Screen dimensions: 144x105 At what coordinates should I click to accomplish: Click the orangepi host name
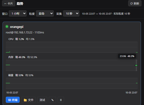pyautogui.click(x=17, y=27)
